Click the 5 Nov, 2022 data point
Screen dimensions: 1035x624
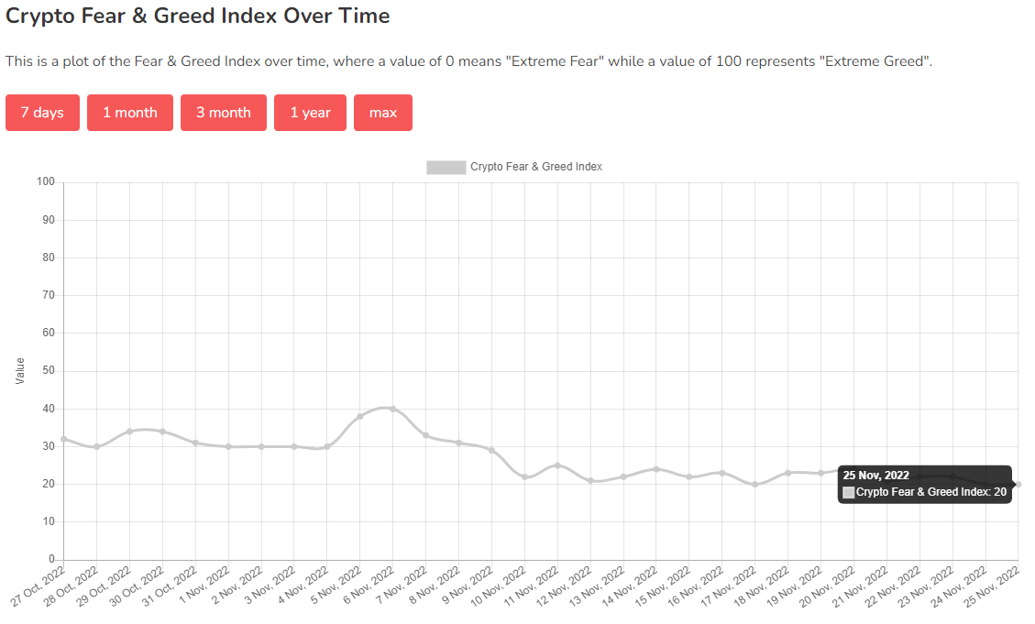[x=360, y=416]
